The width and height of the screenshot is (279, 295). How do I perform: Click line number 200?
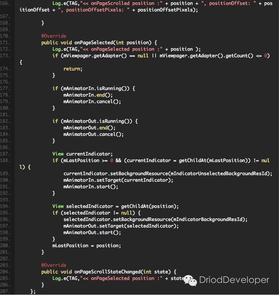[5, 246]
